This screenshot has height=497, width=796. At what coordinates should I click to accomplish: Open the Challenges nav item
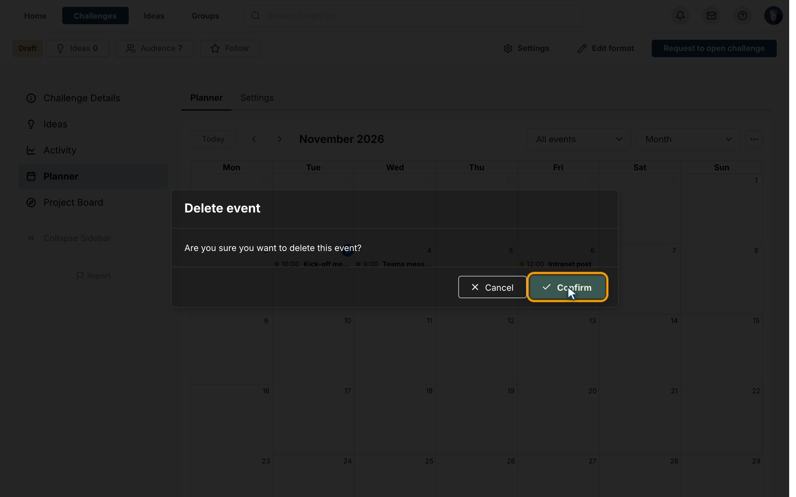pyautogui.click(x=95, y=16)
